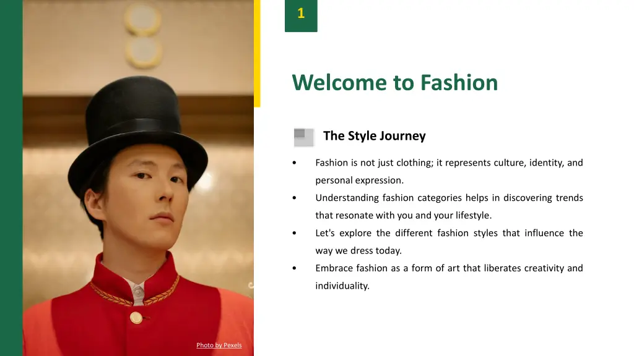634x356 pixels.
Task: Select the gray square icon beside The Style Journey
Action: click(303, 137)
